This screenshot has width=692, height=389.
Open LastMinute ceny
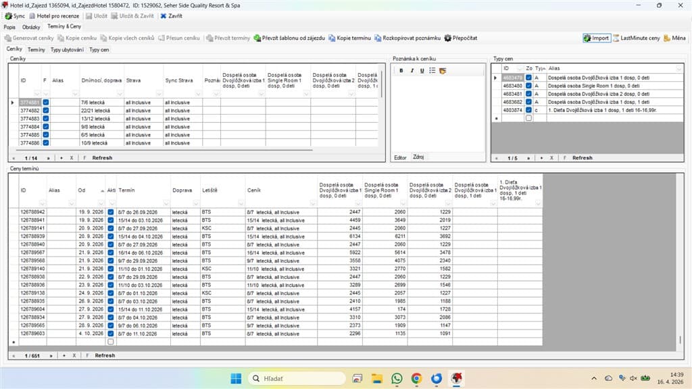(x=637, y=38)
